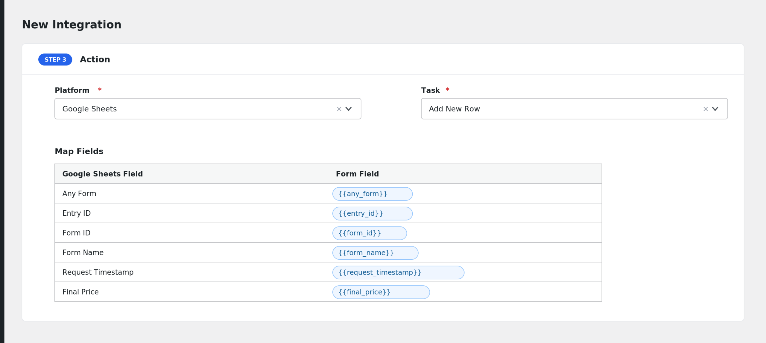This screenshot has width=766, height=343.
Task: Click the Request Timestamp row label
Action: 98,272
